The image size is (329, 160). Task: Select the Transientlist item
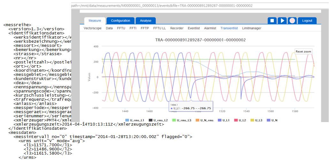pyautogui.click(x=229, y=28)
